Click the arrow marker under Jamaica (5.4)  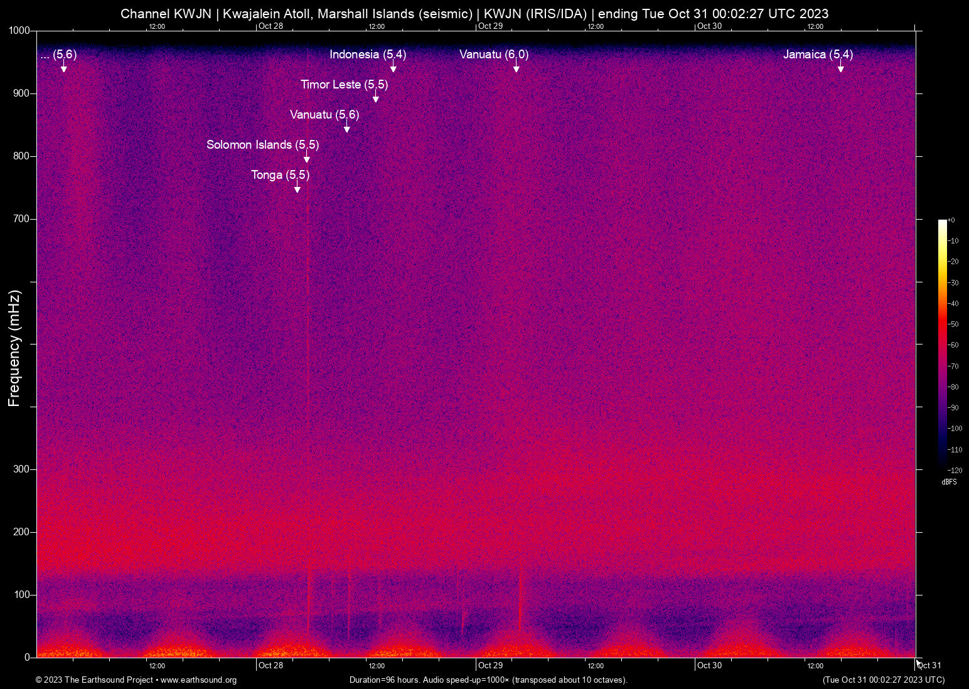click(x=840, y=68)
